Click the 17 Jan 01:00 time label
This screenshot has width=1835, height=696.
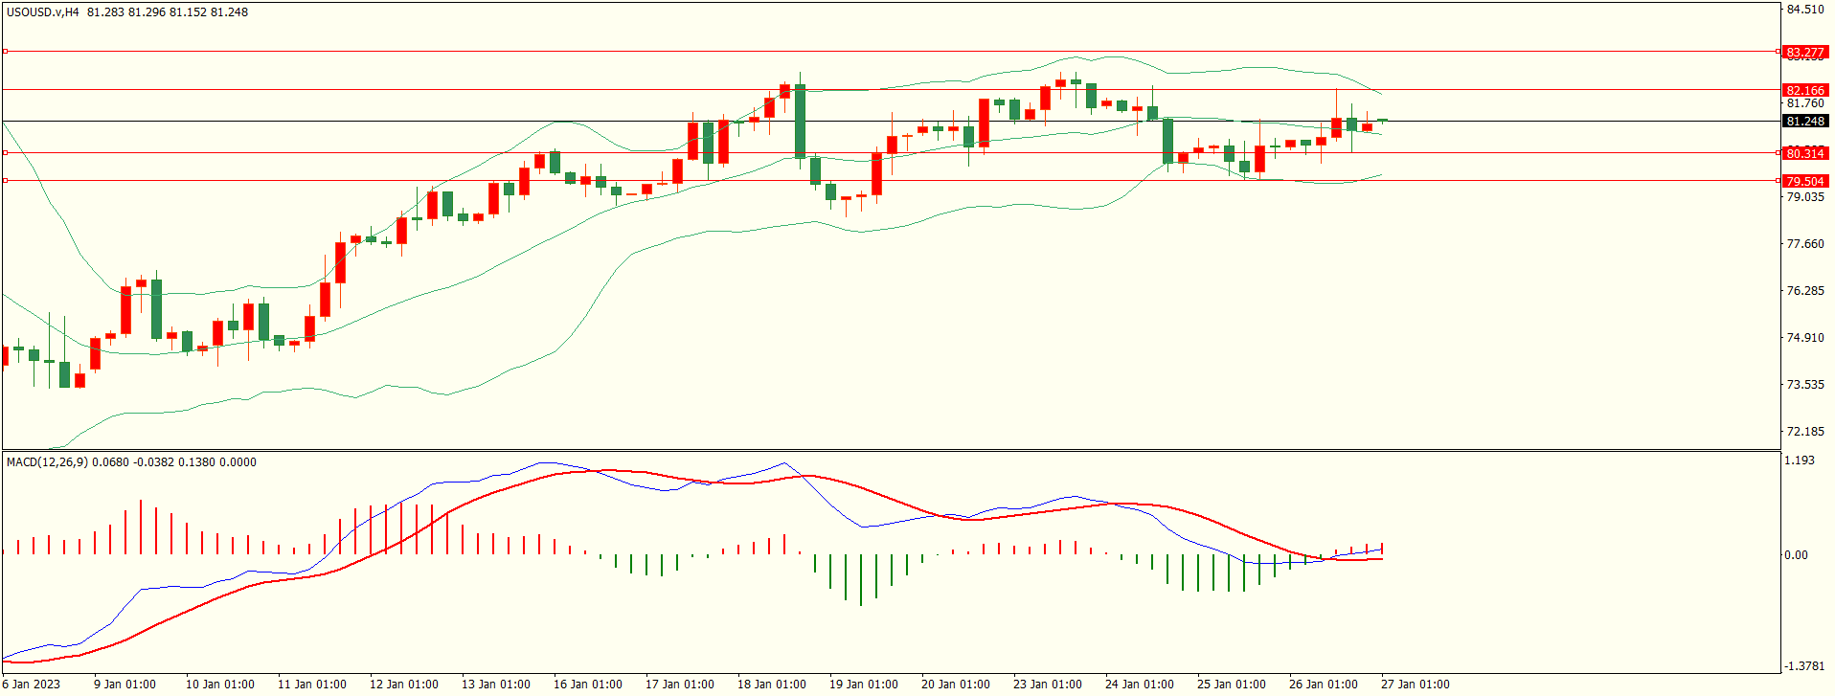click(679, 685)
